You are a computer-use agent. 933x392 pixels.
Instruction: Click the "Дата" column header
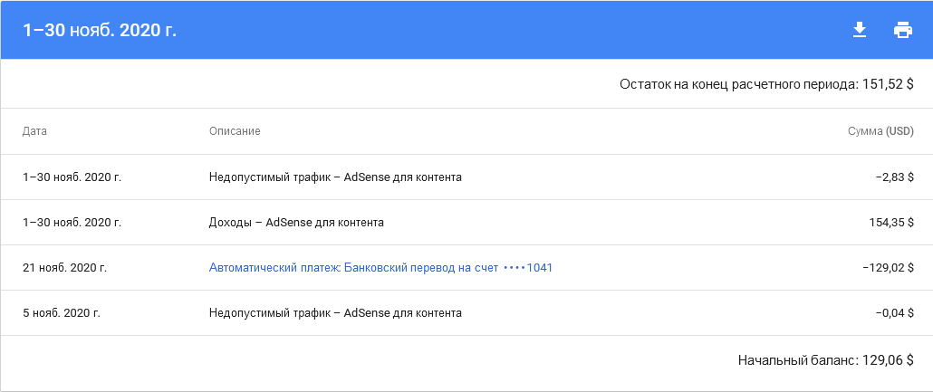point(34,131)
